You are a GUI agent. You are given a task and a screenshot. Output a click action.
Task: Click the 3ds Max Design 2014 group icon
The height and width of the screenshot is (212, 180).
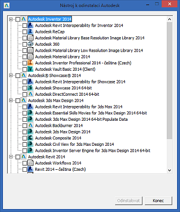pos(23,101)
